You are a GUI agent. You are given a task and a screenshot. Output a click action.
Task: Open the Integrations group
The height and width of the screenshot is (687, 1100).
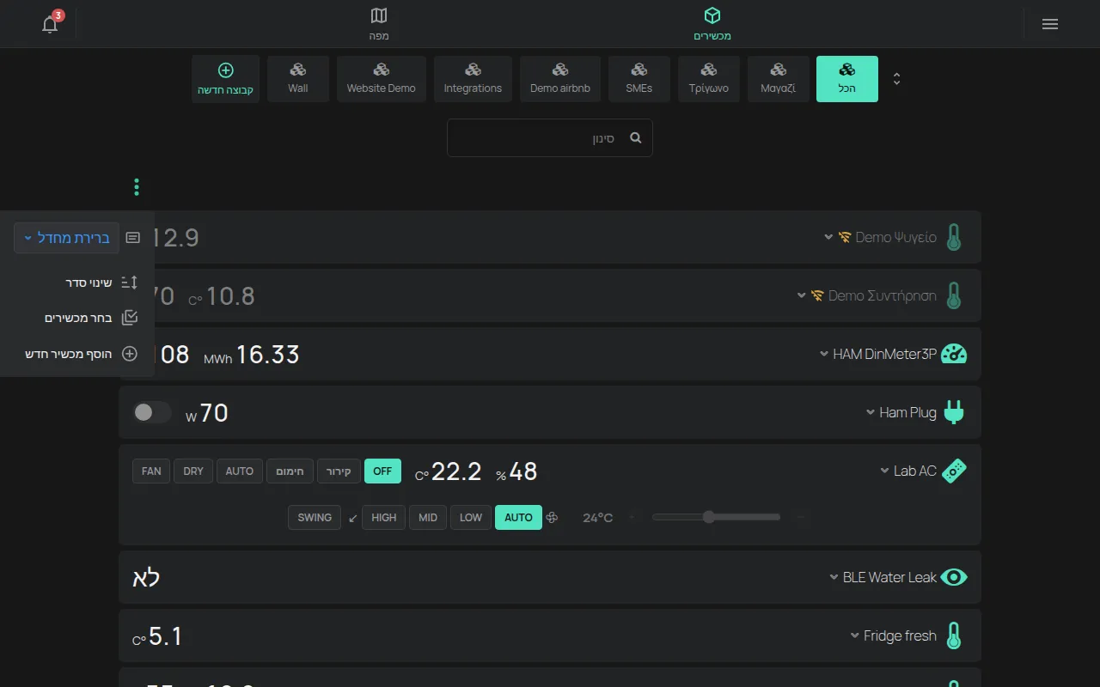tap(473, 79)
